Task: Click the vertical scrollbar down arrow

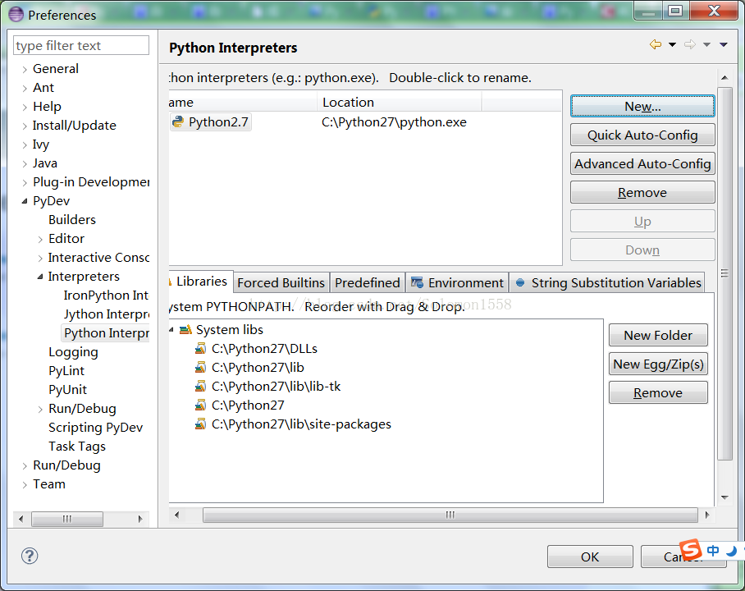Action: 724,497
